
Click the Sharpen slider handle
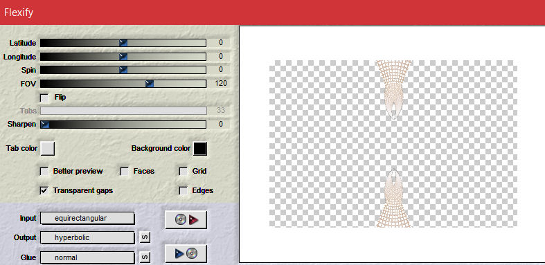44,125
